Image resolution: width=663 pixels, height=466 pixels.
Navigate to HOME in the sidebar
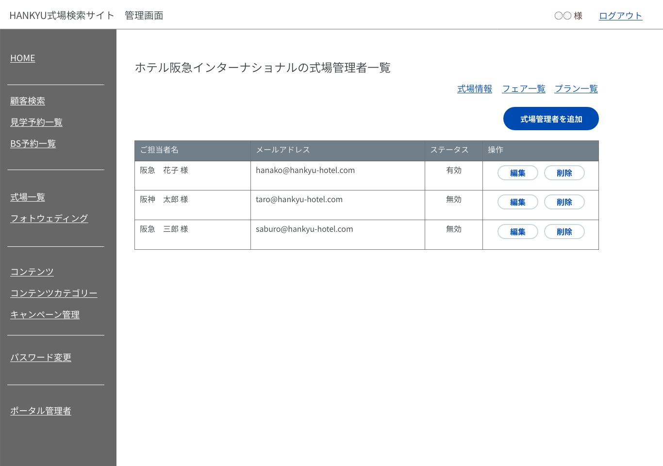pyautogui.click(x=23, y=58)
